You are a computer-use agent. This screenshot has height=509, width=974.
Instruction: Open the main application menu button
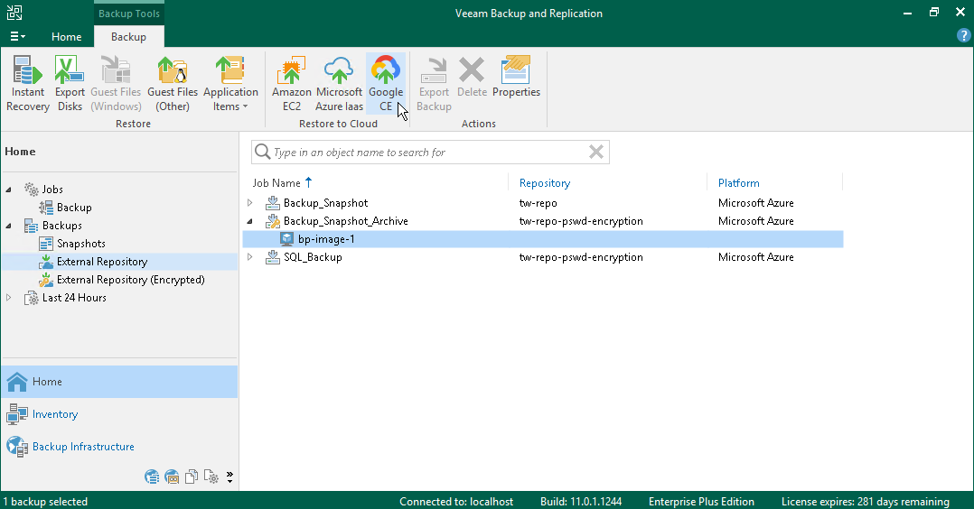(17, 37)
